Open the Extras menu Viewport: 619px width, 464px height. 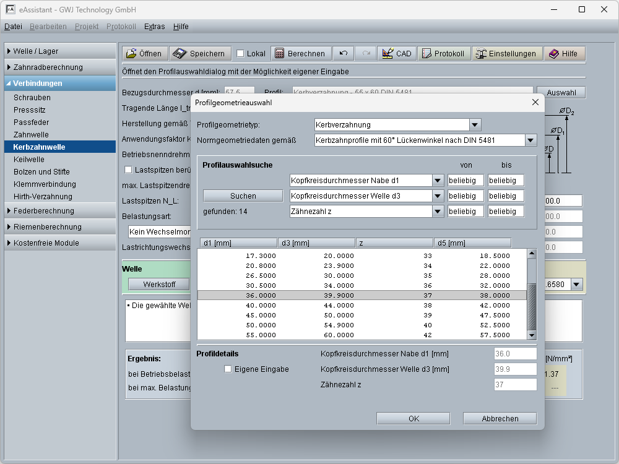click(154, 27)
